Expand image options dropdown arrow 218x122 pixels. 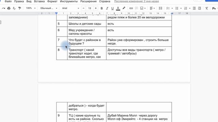[x=145, y=8]
